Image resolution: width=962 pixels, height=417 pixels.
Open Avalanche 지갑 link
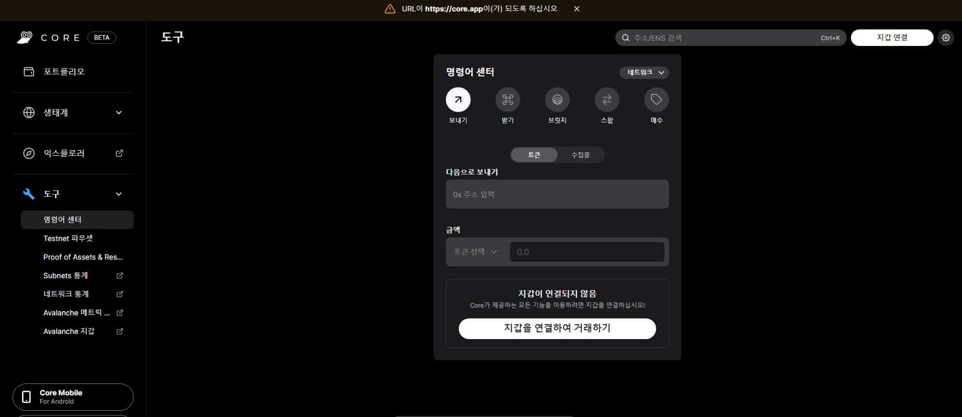click(x=69, y=331)
